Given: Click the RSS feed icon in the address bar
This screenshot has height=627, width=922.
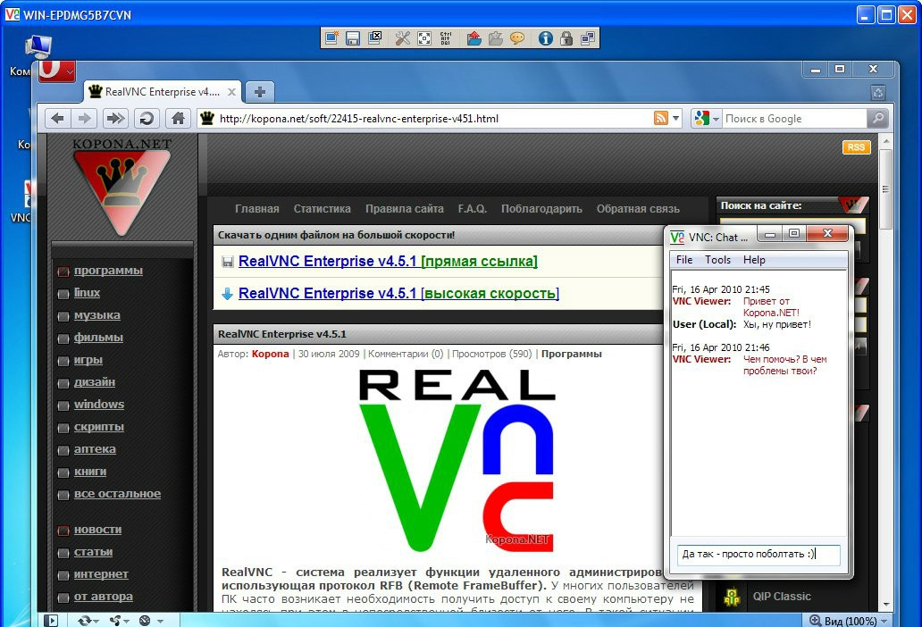Looking at the screenshot, I should click(661, 119).
